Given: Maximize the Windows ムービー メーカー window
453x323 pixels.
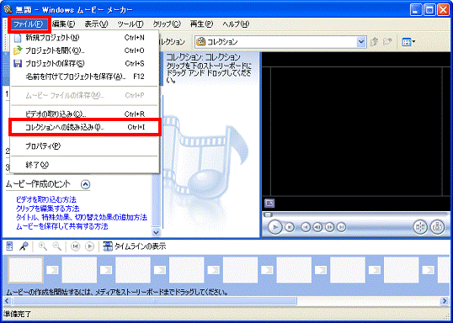Looking at the screenshot, I should (x=429, y=10).
